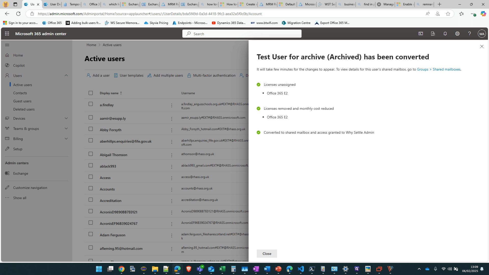The width and height of the screenshot is (489, 275).
Task: Open settings gear in admin header
Action: [457, 34]
